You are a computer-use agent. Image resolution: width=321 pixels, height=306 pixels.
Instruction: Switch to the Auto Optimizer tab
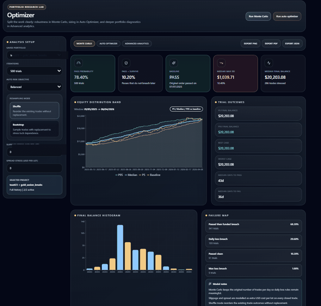109,44
